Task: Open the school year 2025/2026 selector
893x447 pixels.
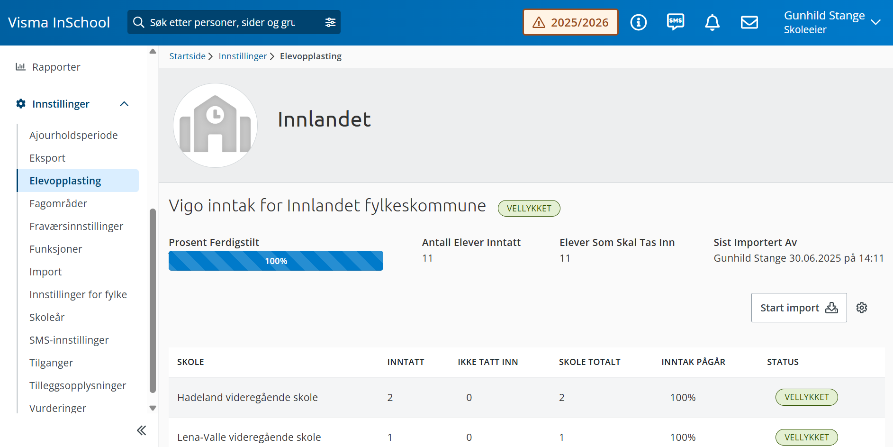Action: (x=570, y=22)
